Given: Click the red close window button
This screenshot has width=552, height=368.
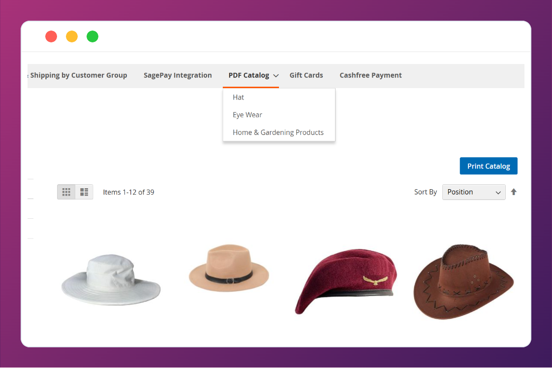Looking at the screenshot, I should click(x=51, y=36).
